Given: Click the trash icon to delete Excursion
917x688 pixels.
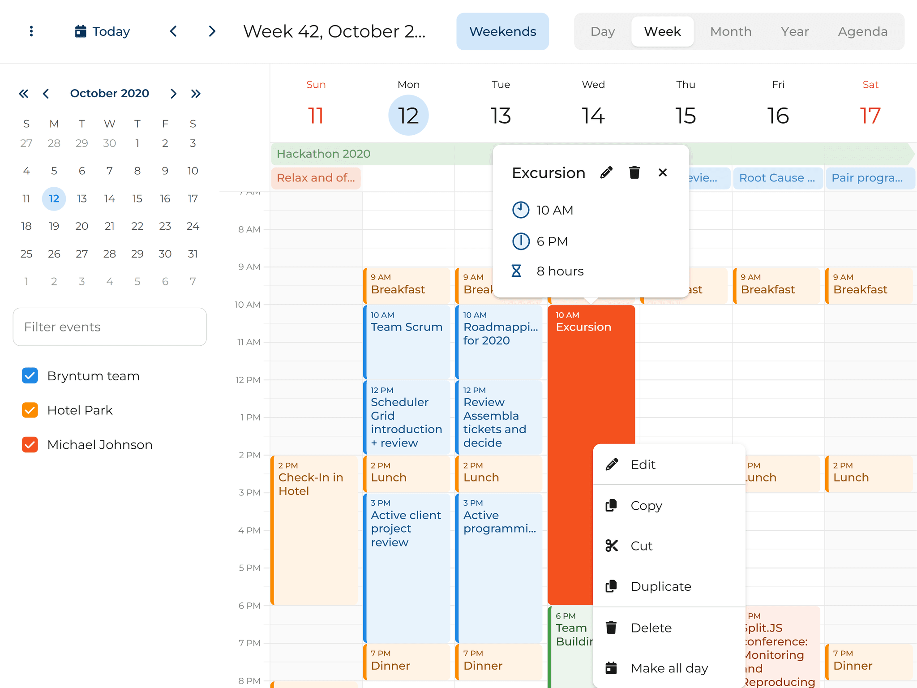Looking at the screenshot, I should click(x=634, y=172).
